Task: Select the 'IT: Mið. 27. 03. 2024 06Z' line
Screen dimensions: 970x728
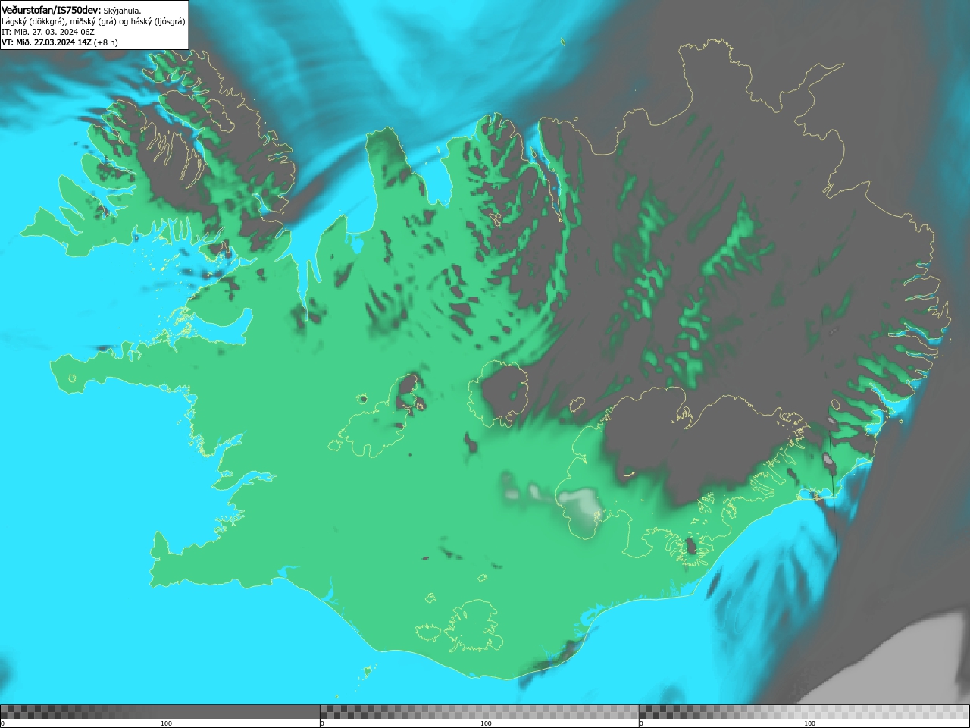Action: click(x=48, y=32)
